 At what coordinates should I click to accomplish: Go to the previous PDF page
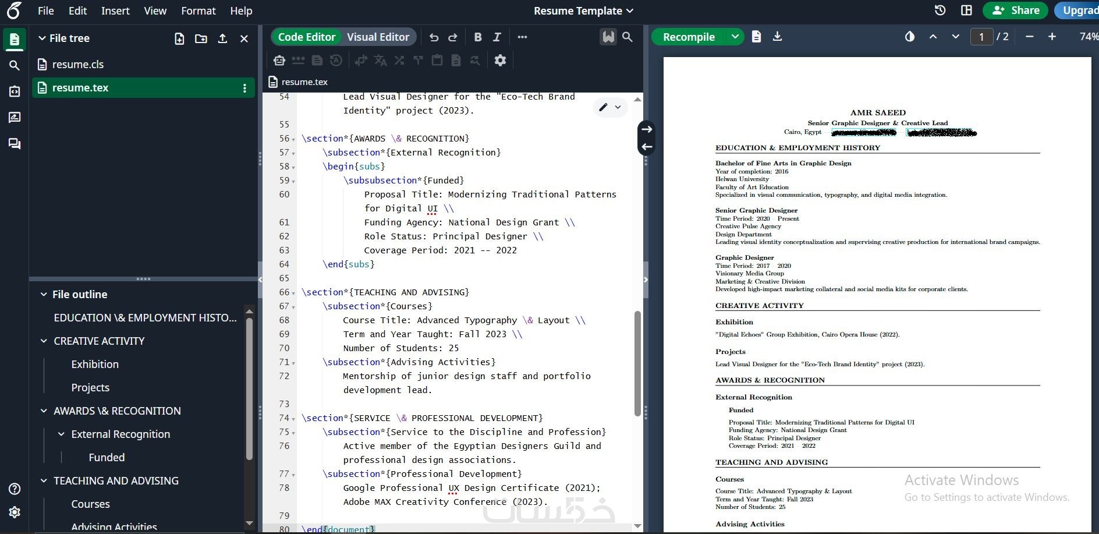[933, 37]
